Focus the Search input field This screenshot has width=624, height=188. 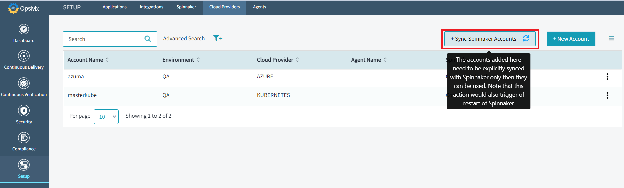(x=110, y=39)
